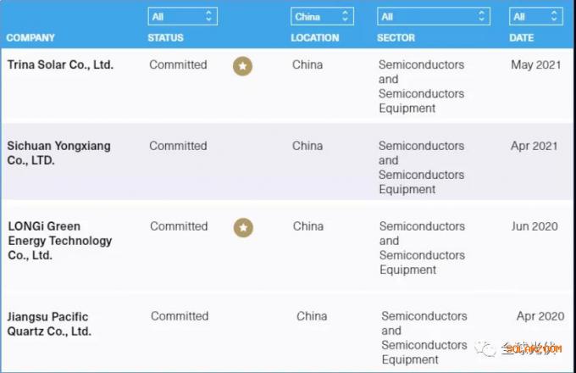The height and width of the screenshot is (373, 576).
Task: Click the Jun 2020 date cell
Action: coord(534,226)
